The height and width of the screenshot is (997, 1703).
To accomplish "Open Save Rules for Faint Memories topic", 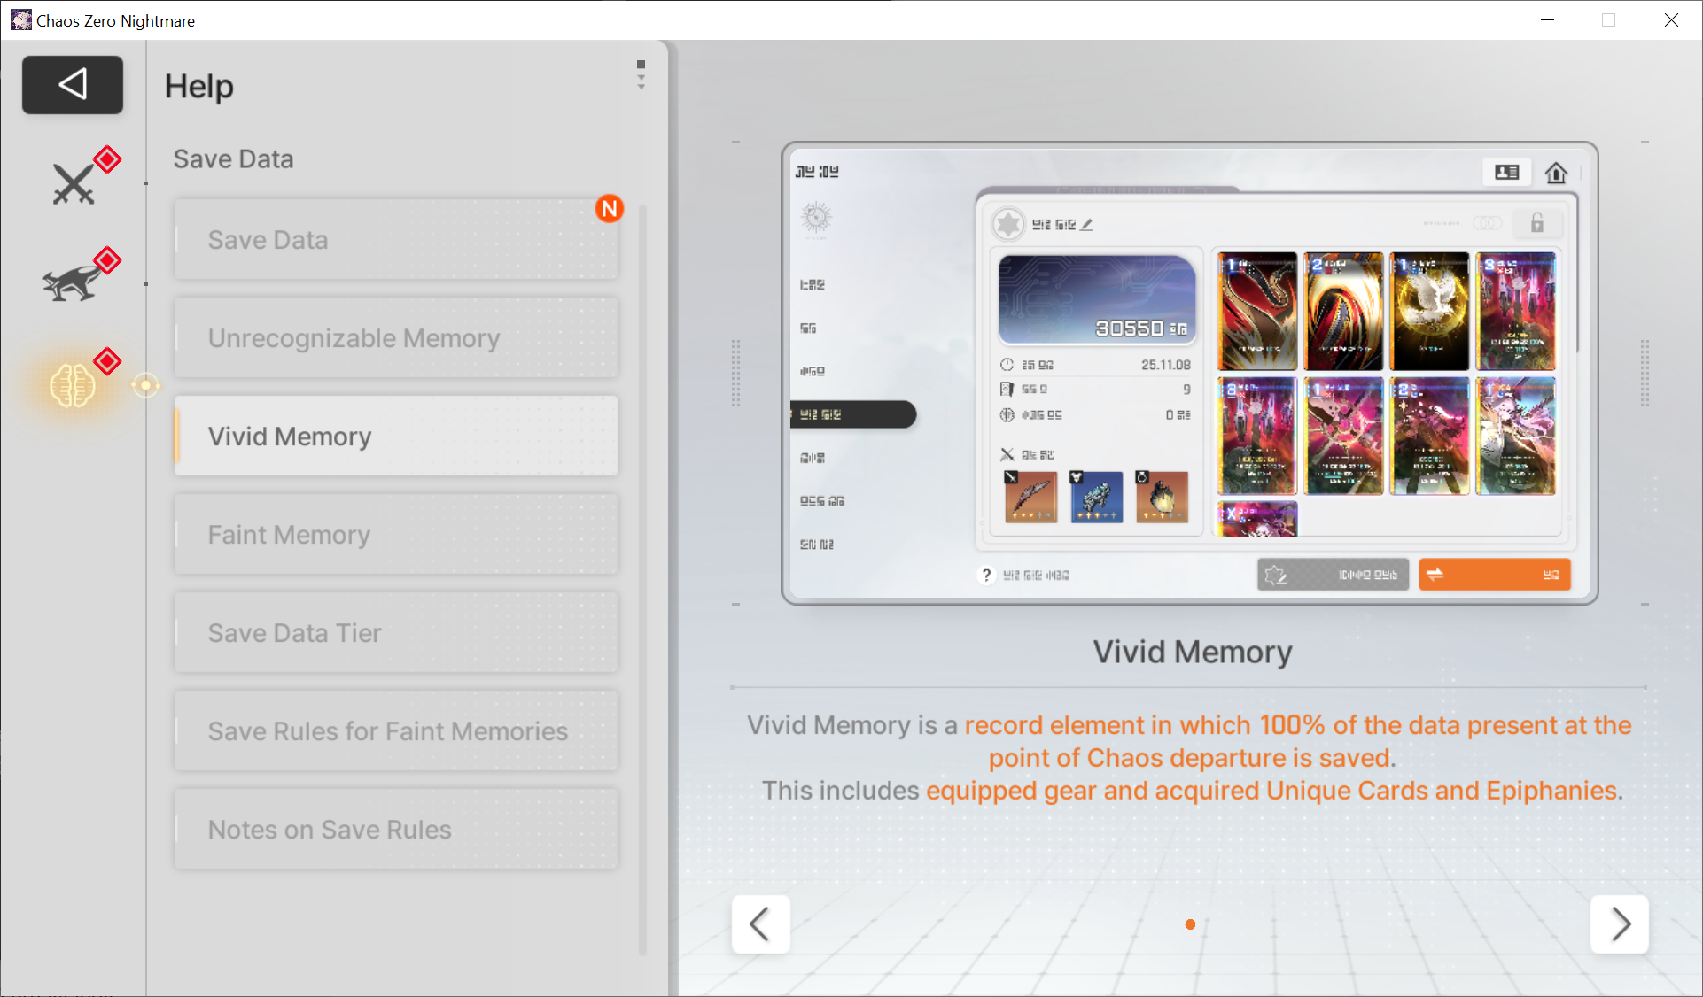I will tap(396, 731).
